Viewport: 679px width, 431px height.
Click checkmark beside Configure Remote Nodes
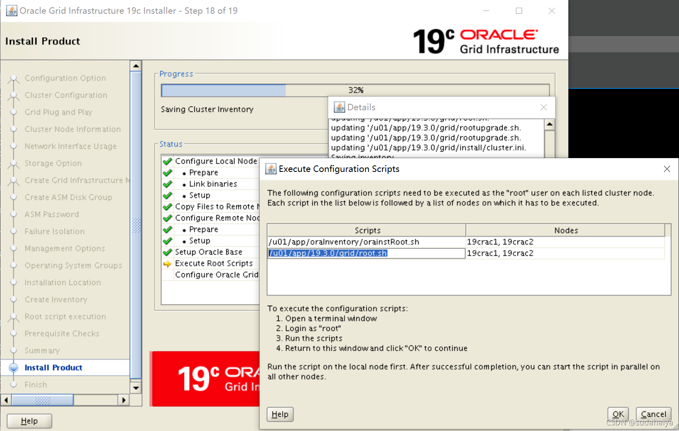point(168,218)
